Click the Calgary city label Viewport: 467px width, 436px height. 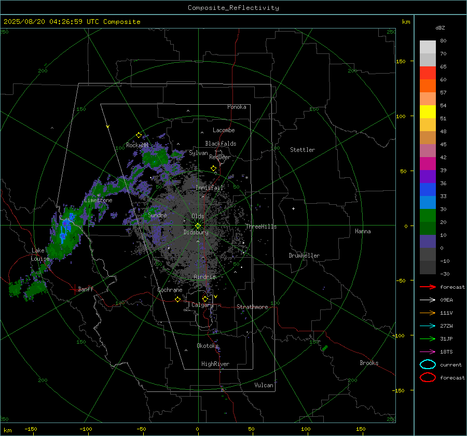click(x=202, y=305)
